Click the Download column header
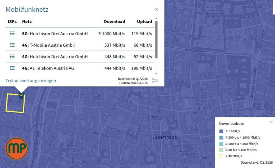Viewport: 275px width, 168px height. (x=115, y=21)
